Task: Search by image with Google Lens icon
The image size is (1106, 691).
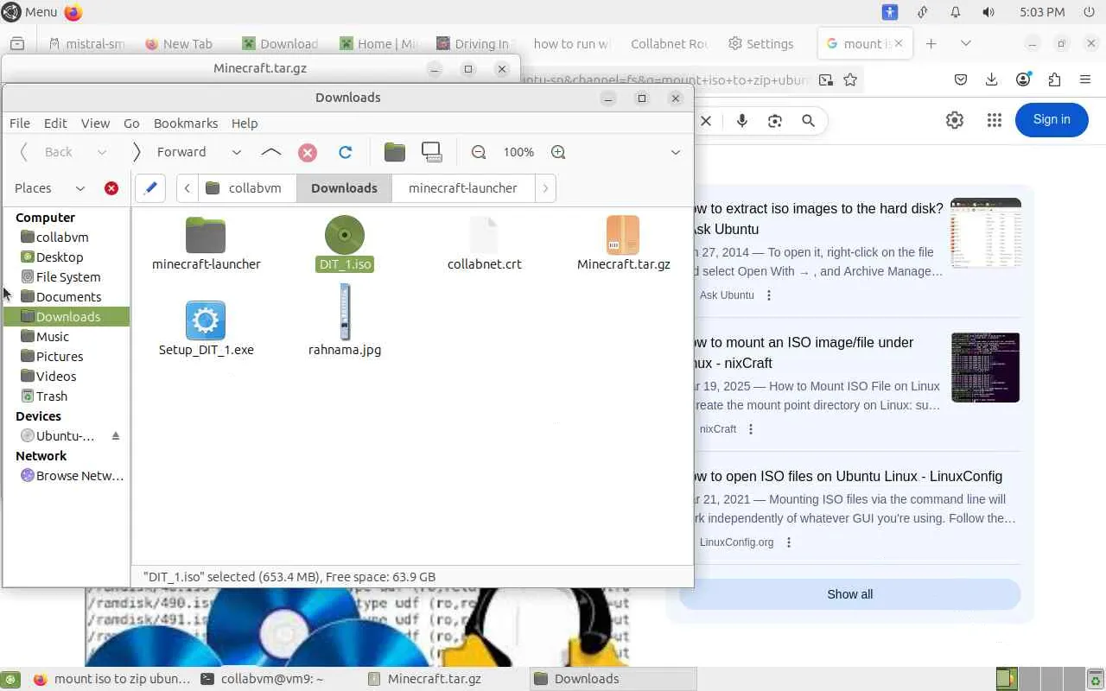Action: tap(775, 121)
